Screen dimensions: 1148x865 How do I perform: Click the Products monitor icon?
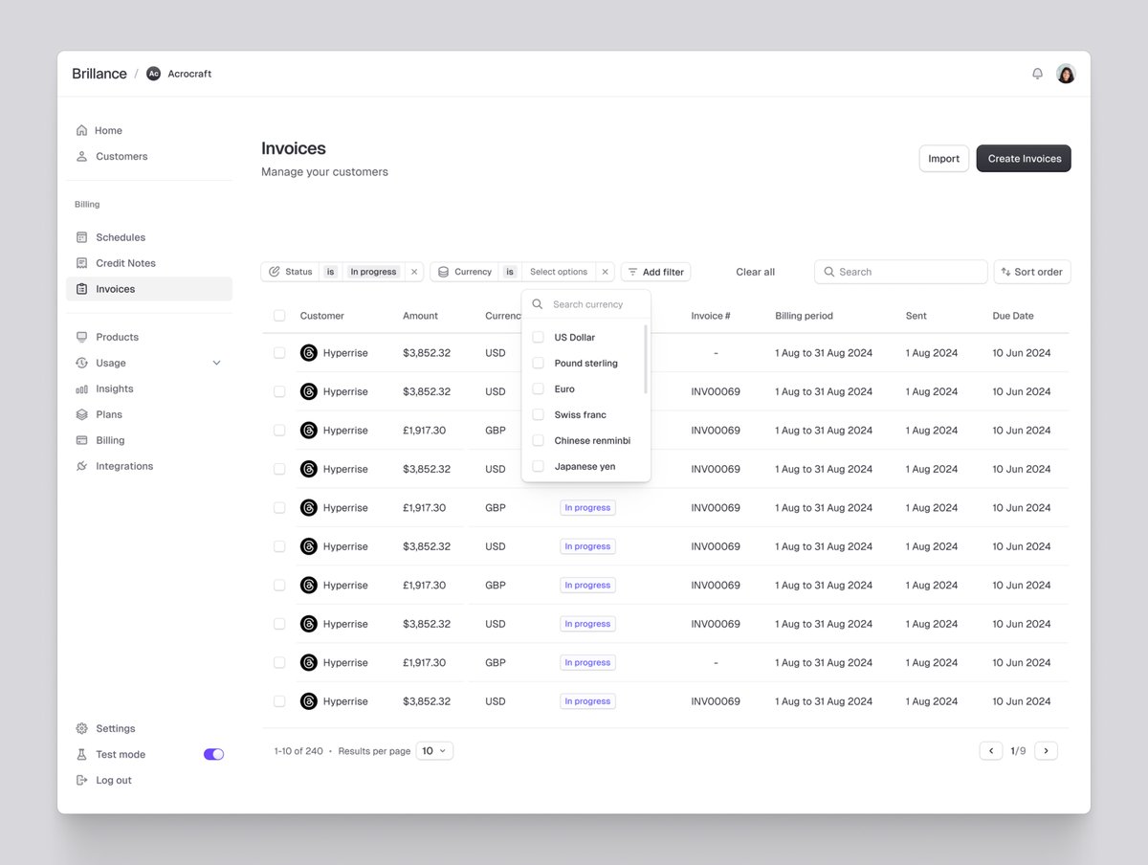(81, 337)
